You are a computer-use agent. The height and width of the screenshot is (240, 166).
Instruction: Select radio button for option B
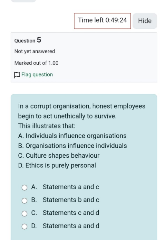coord(25,201)
